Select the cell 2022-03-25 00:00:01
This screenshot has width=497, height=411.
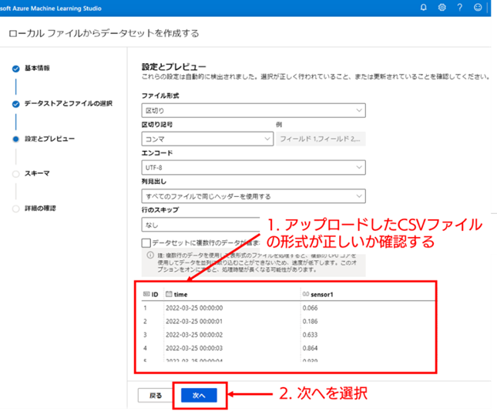[x=194, y=321]
